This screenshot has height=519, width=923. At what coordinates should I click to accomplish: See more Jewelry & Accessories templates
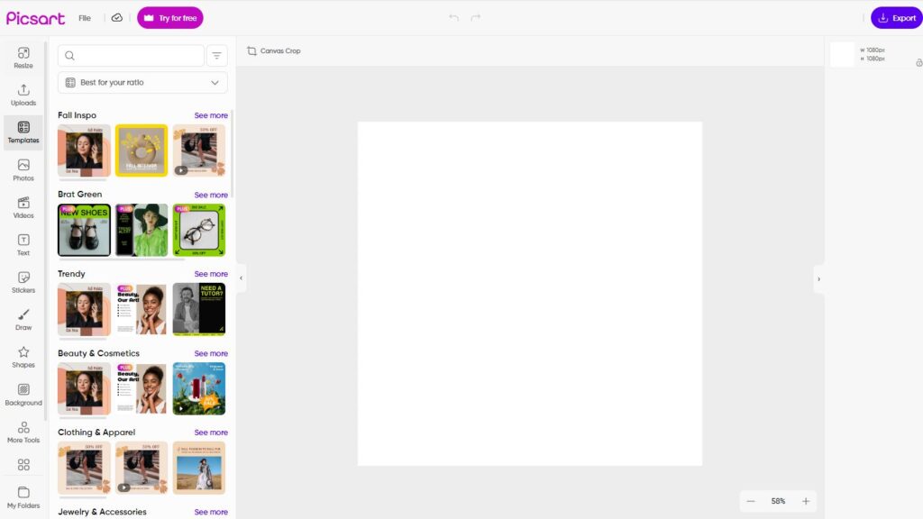click(211, 512)
